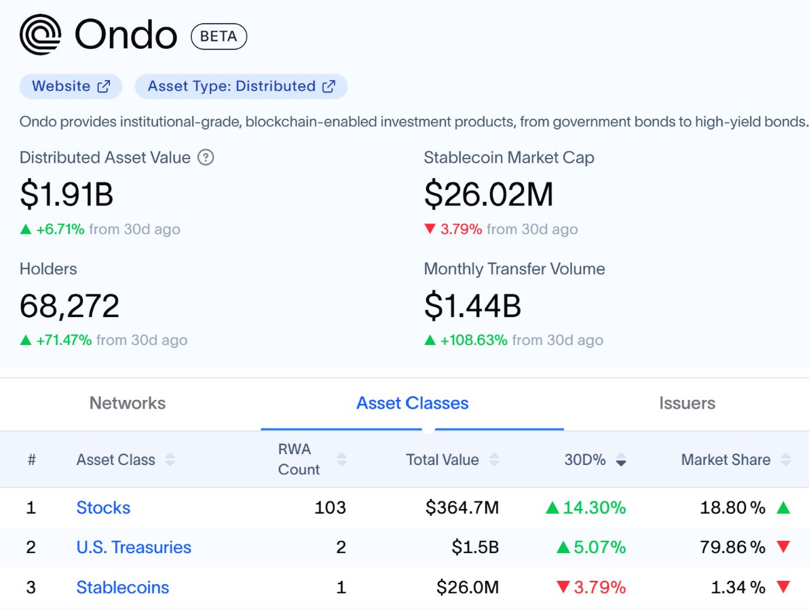Click the Stablecoin Market Cap label

click(x=509, y=157)
